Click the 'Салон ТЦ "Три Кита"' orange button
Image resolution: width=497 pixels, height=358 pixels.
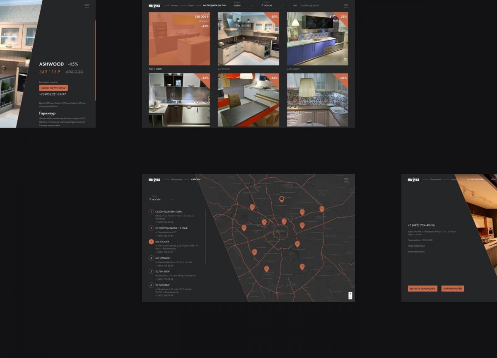(x=53, y=88)
